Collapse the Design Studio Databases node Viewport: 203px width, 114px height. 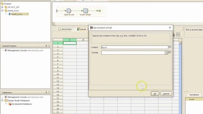[2, 100]
